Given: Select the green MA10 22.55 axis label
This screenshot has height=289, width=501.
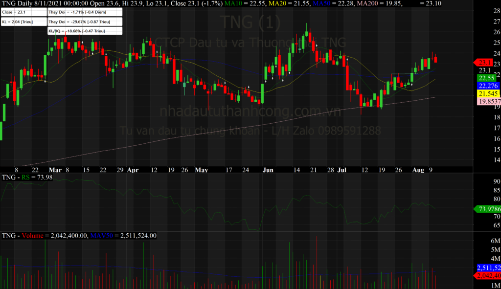Looking at the screenshot, I should pyautogui.click(x=486, y=78).
